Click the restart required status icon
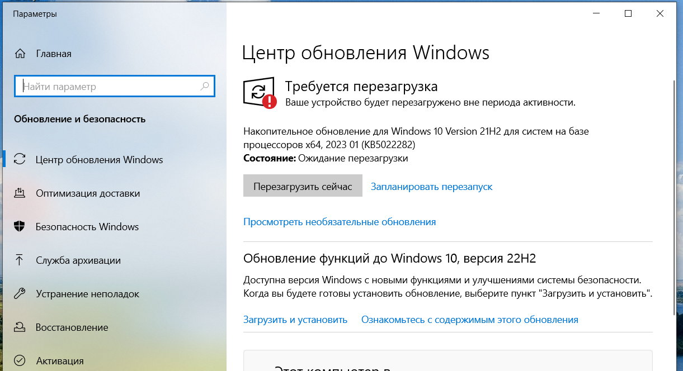The height and width of the screenshot is (371, 683). [259, 92]
